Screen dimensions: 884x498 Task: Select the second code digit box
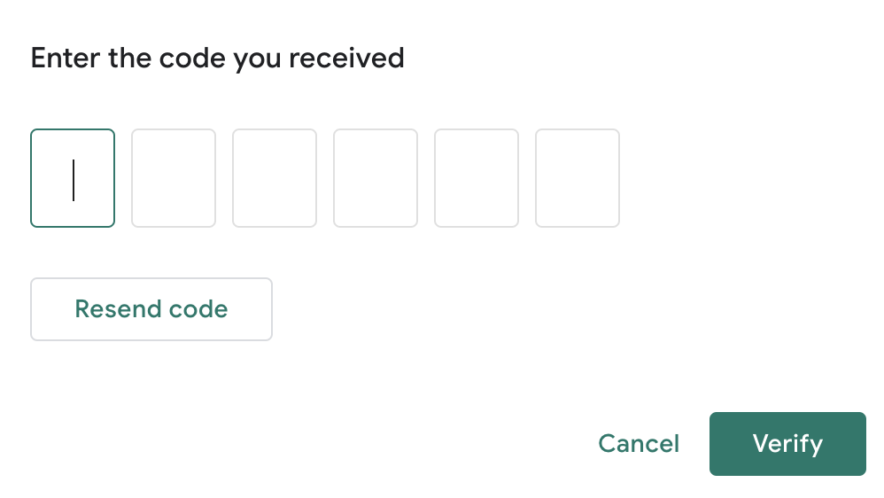tap(174, 178)
